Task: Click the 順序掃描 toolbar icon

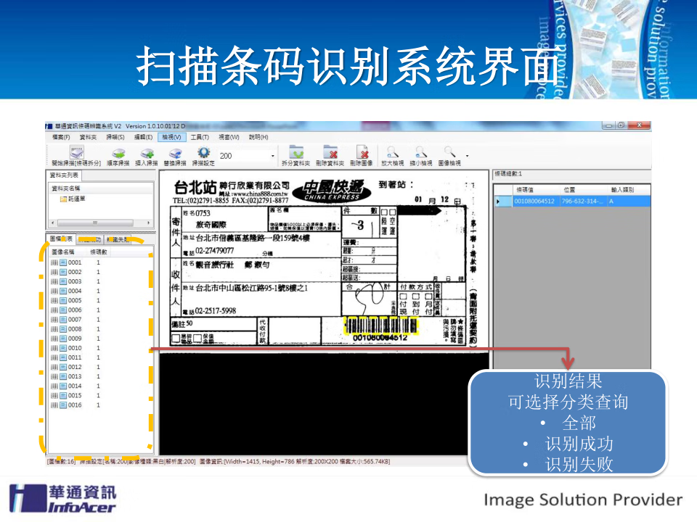Action: click(x=118, y=153)
